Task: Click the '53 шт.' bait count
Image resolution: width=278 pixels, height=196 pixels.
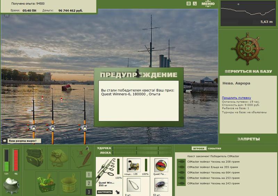Action: (157, 195)
